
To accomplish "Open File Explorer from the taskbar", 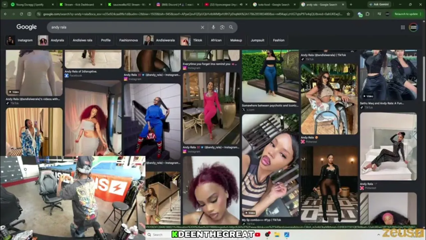I will click(x=277, y=235).
